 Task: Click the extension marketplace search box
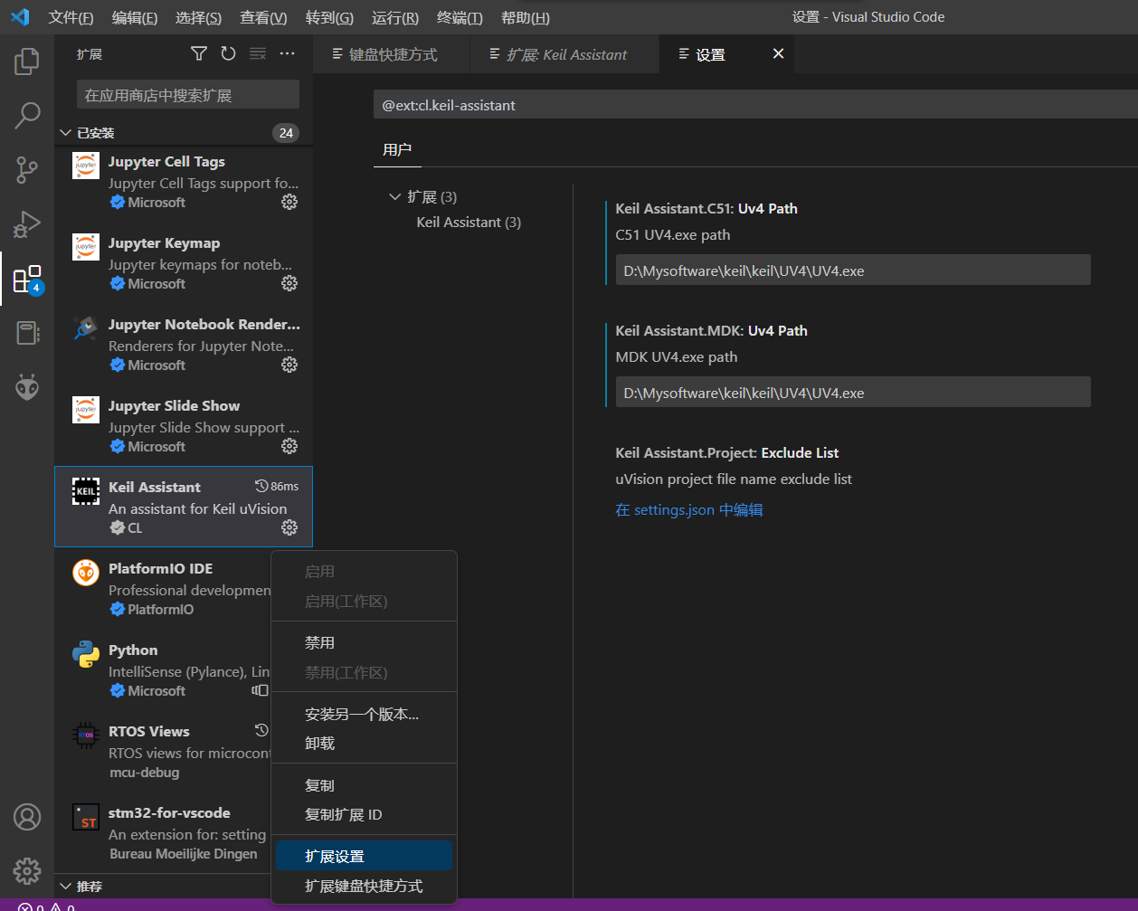[x=187, y=95]
